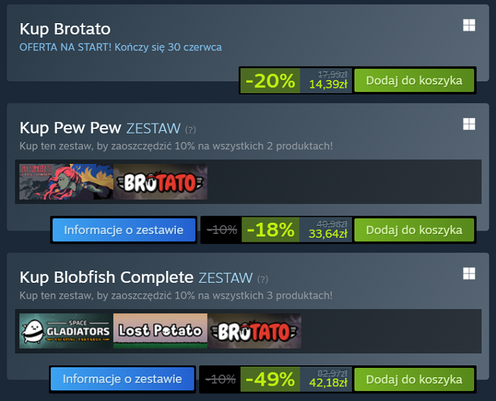Open the Brotato thumbnail in the Blobfish Complete bundle

click(255, 331)
